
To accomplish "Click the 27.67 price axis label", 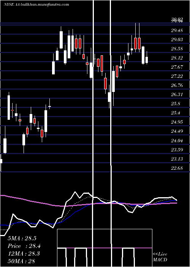I will click(x=177, y=67).
